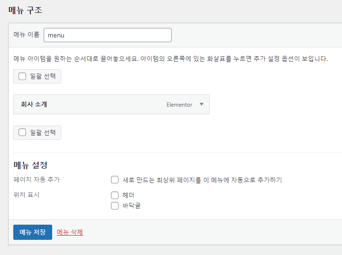342x255 pixels.
Task: Click the 메뉴 구조 heading
Action: 25,10
